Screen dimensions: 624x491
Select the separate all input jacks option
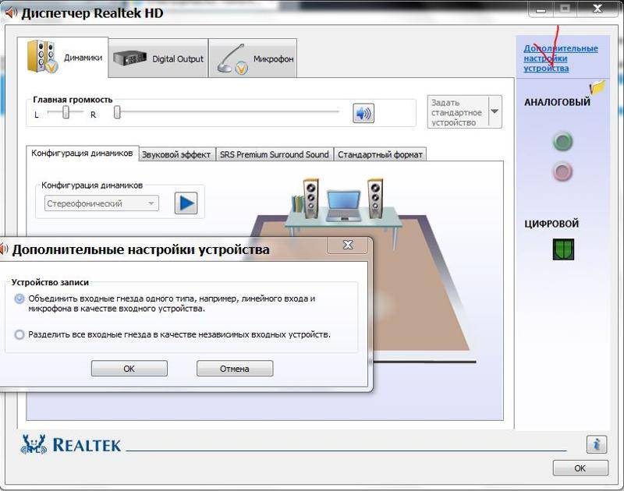[19, 335]
